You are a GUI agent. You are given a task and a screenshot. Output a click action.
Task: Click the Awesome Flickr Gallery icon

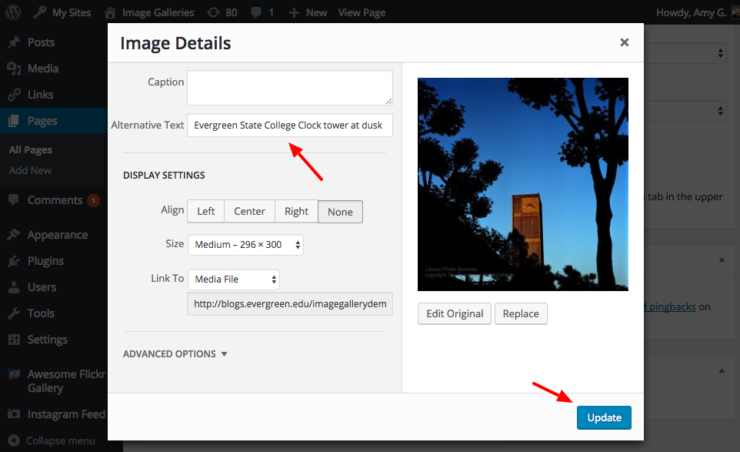pos(14,374)
